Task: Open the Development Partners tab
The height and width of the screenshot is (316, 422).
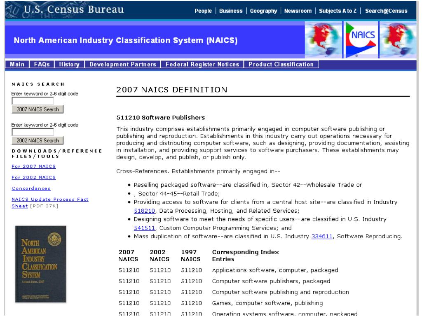Action: point(123,64)
